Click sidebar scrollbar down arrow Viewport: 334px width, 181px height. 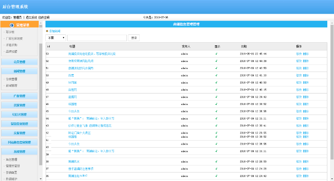click(41, 179)
